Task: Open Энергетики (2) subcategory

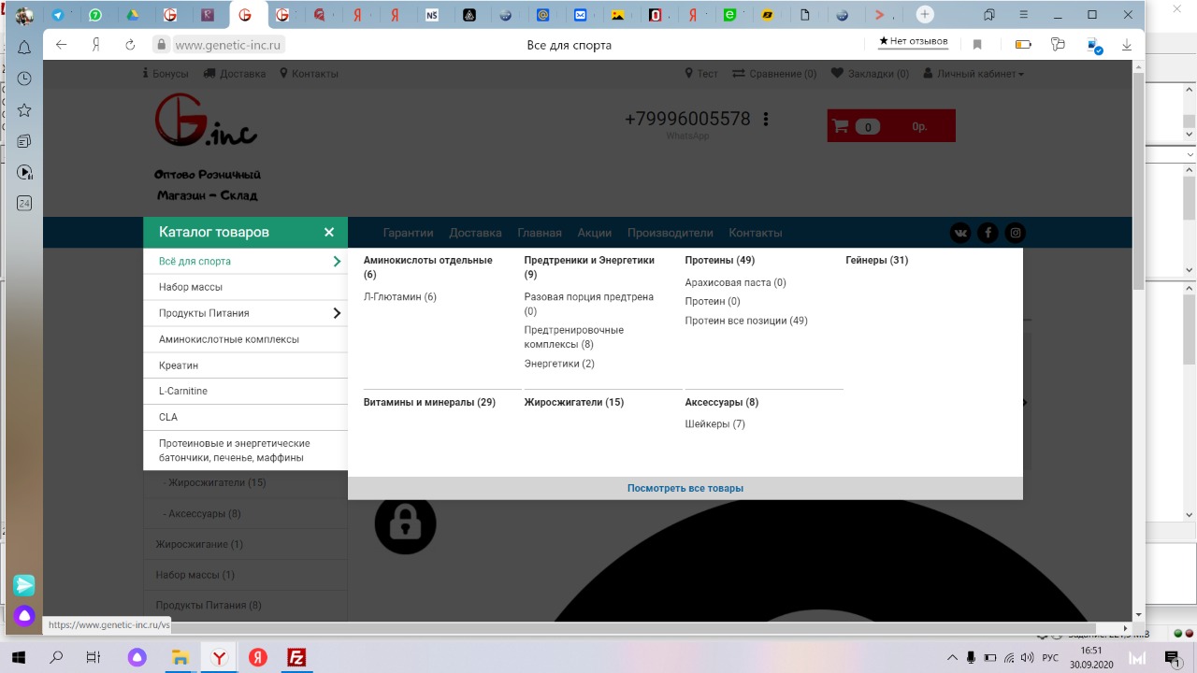Action: click(x=559, y=364)
